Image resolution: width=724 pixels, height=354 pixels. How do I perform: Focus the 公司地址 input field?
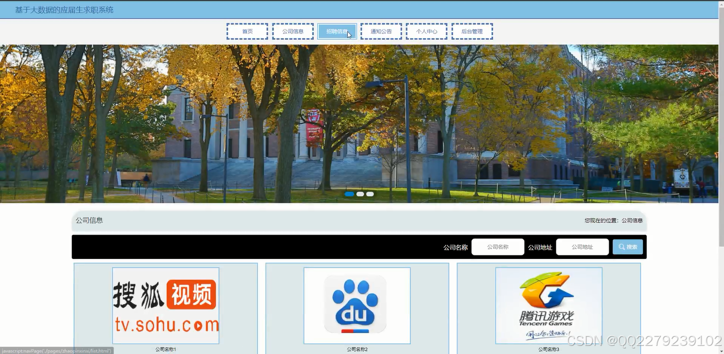582,247
